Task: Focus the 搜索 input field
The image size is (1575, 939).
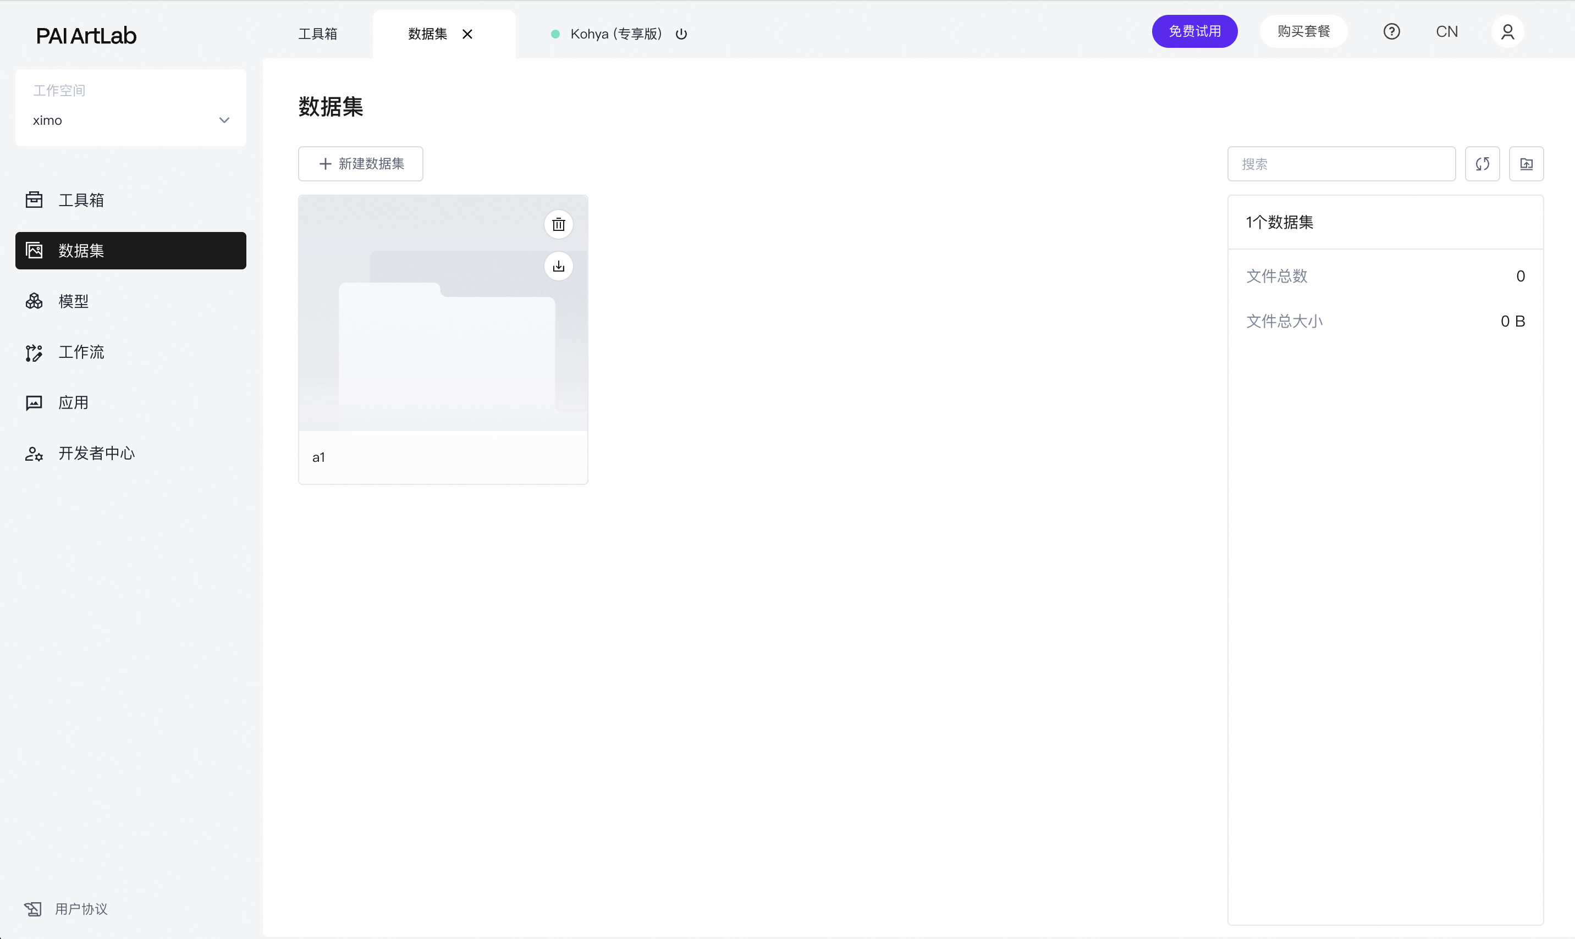Action: point(1341,164)
